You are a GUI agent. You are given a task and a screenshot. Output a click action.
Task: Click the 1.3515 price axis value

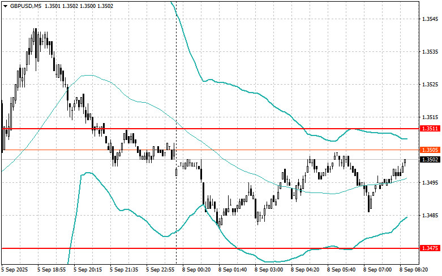430,117
